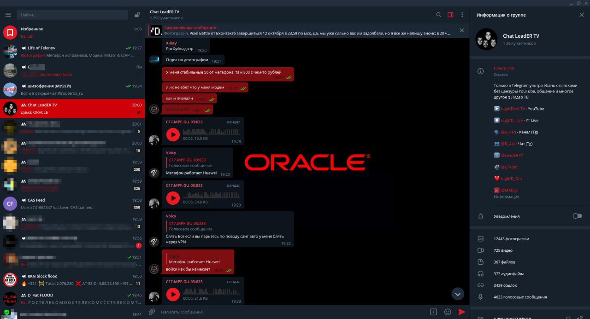
Task: Click the ORACLE logo image
Action: [307, 162]
